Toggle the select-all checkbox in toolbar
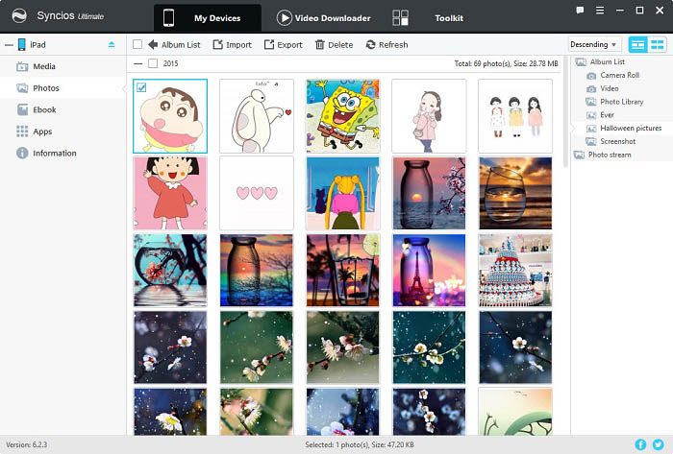Screen dimensions: 673x454 coord(137,44)
